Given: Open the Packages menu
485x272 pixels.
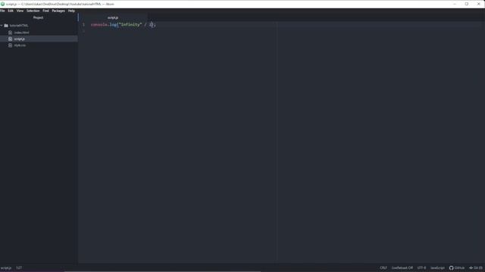Looking at the screenshot, I should point(58,11).
